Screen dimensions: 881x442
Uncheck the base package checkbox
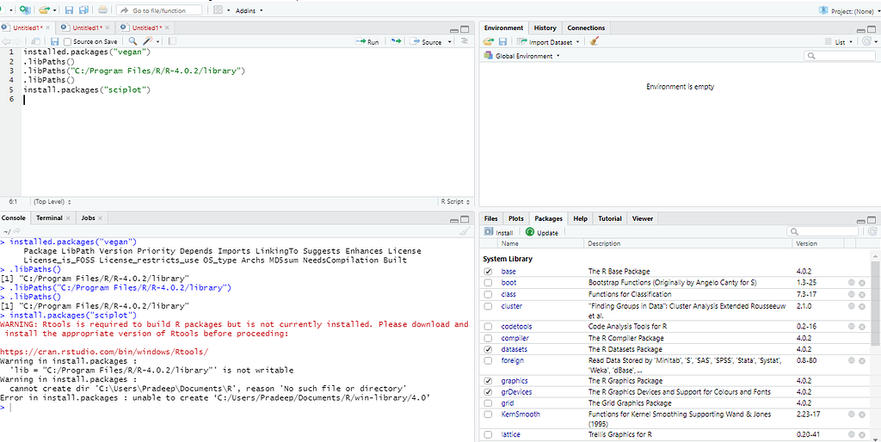[x=488, y=271]
